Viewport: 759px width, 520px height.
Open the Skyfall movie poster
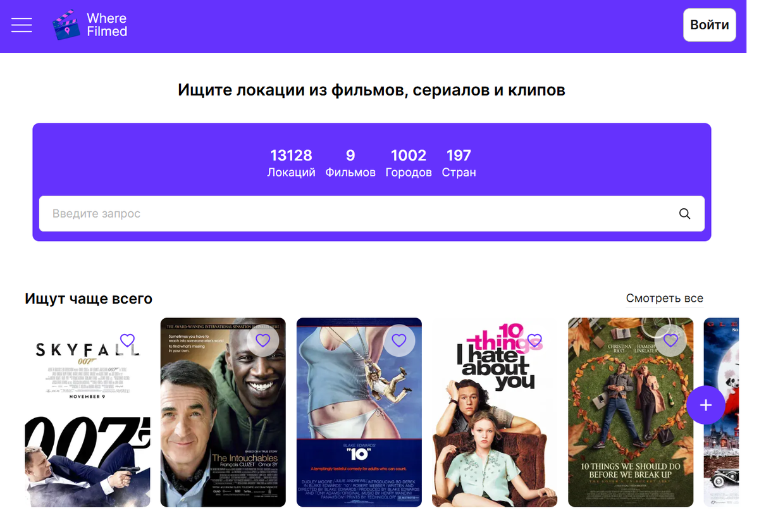tap(87, 412)
